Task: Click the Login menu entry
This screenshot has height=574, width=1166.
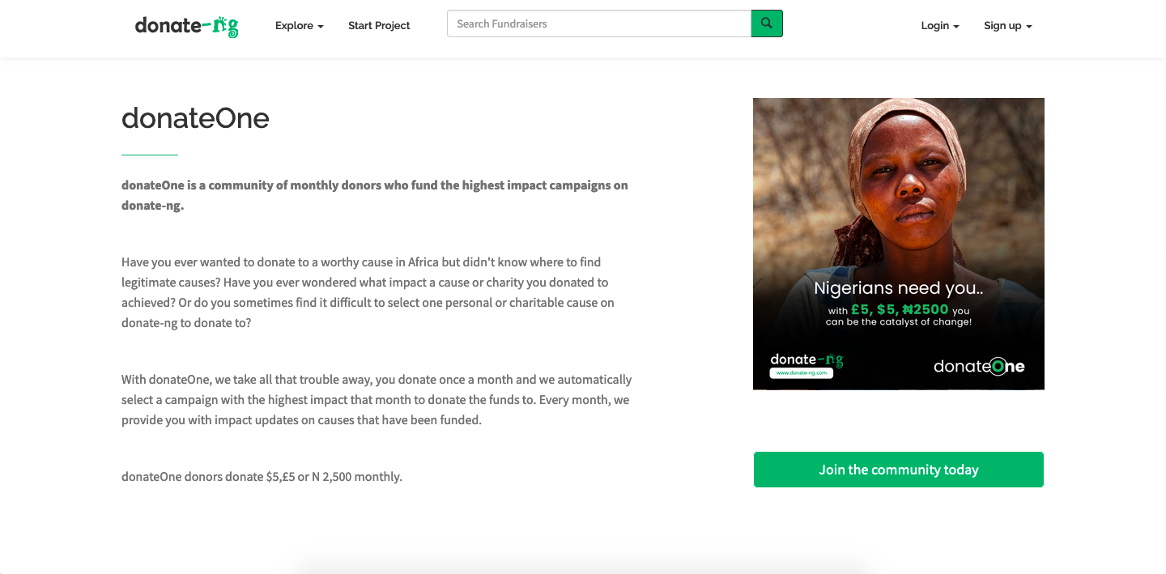Action: (935, 25)
